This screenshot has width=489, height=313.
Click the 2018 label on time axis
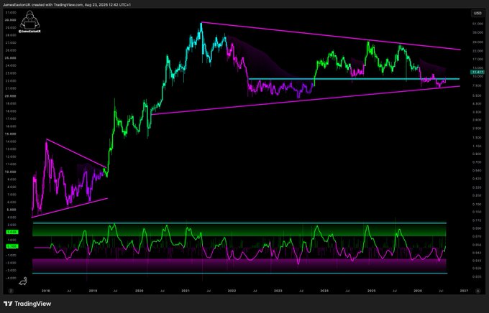[x=46, y=291]
